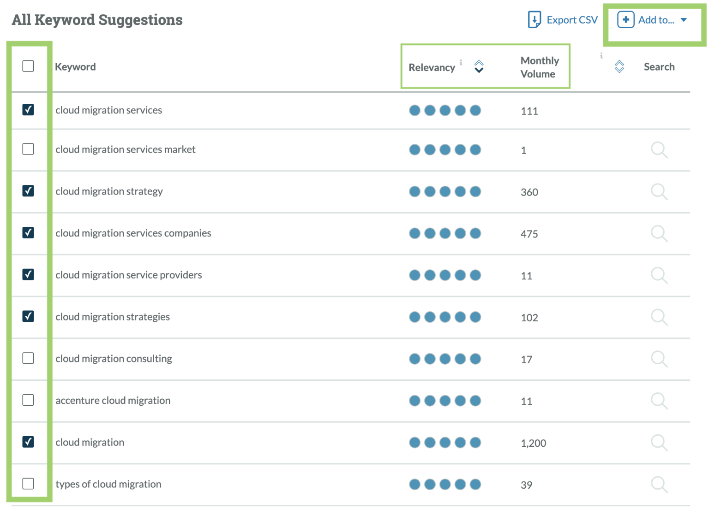Open the Add to dropdown arrow
Screen dimensions: 709x515
coord(684,20)
